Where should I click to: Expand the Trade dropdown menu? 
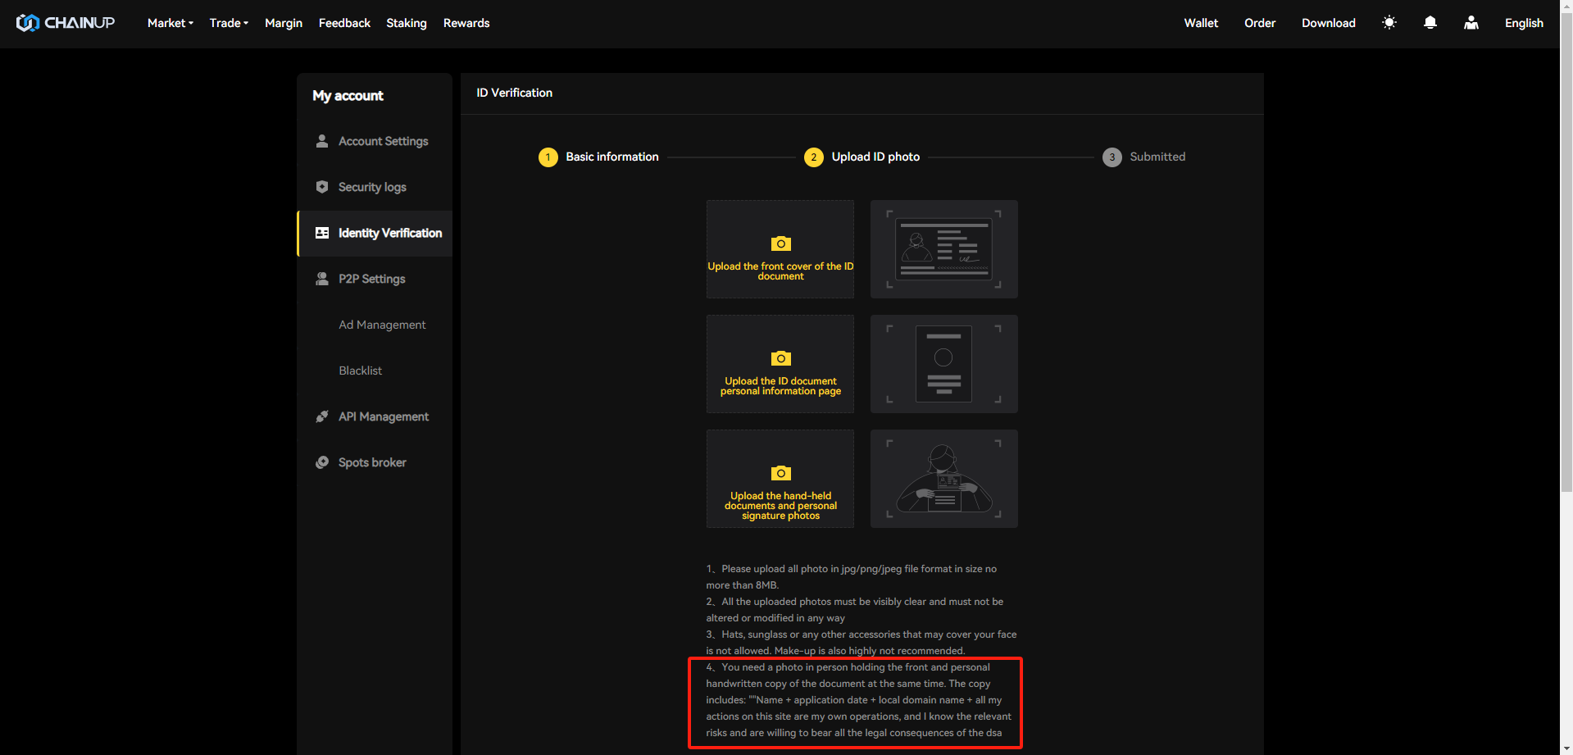[229, 23]
